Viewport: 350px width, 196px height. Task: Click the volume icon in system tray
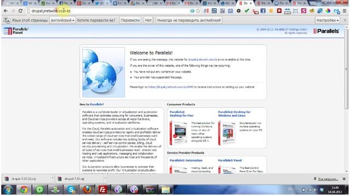click(316, 190)
